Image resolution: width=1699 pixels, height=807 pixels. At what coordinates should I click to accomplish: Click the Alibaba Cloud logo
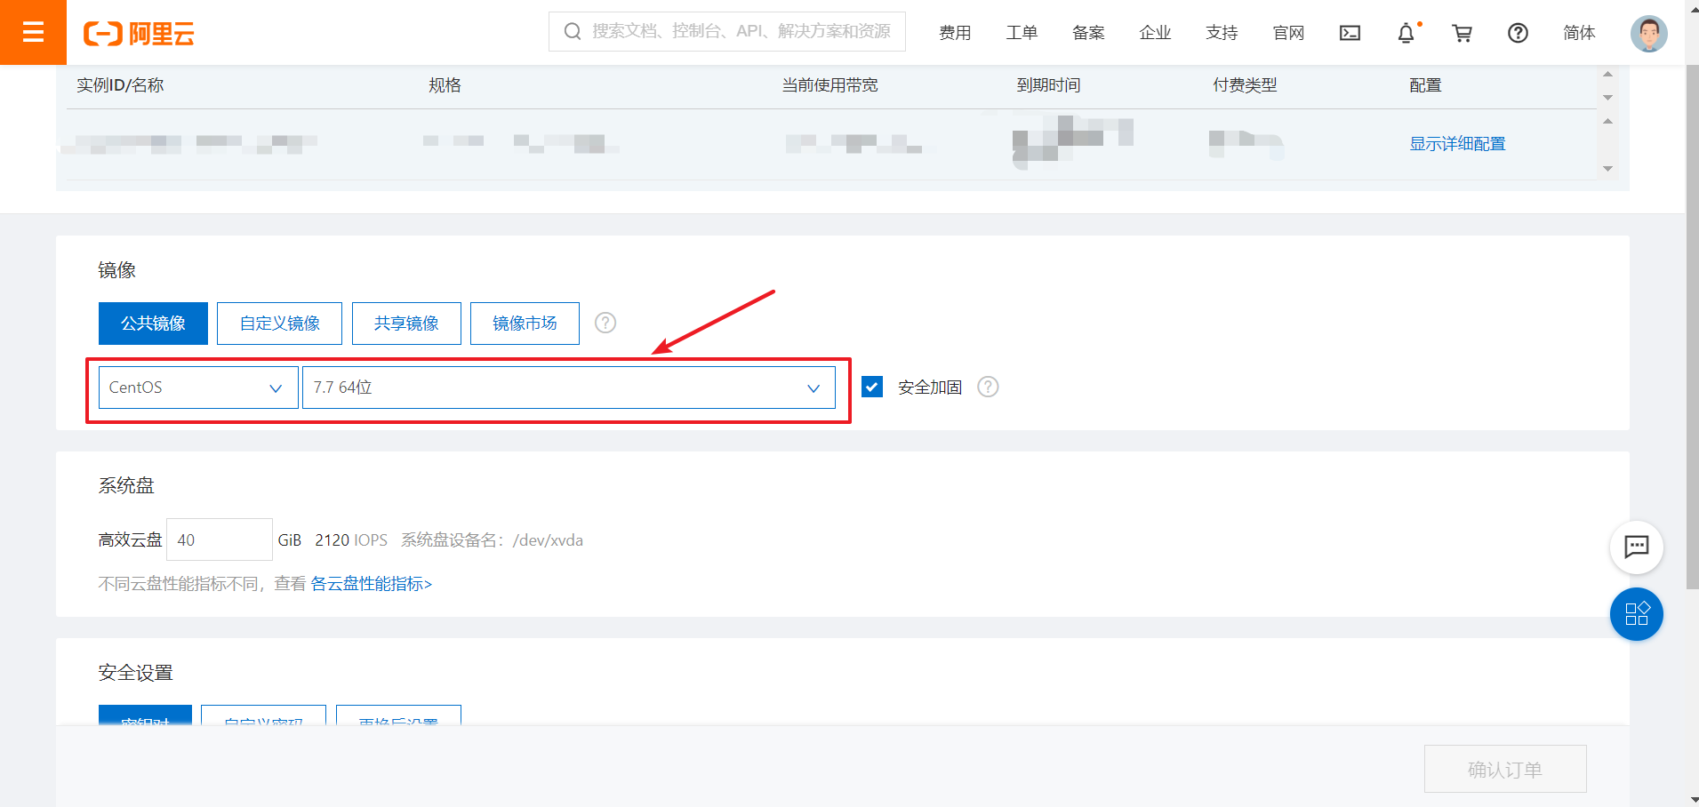(139, 34)
